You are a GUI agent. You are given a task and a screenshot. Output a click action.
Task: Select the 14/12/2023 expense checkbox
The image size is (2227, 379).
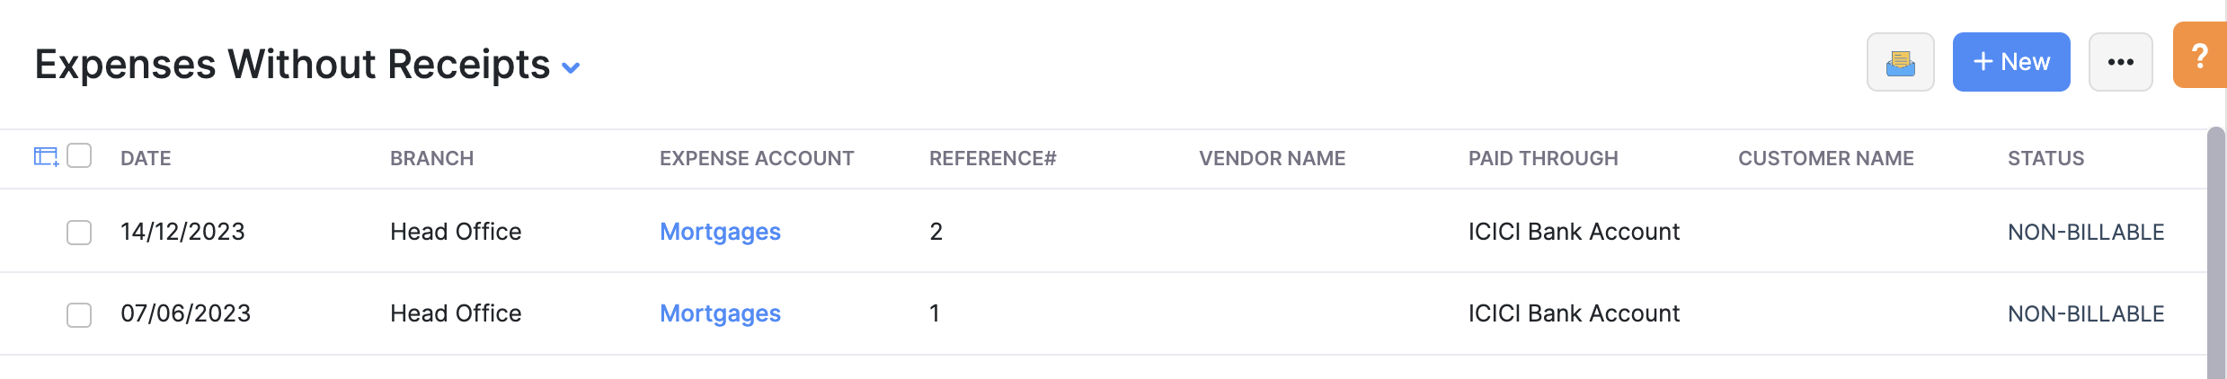(x=79, y=233)
